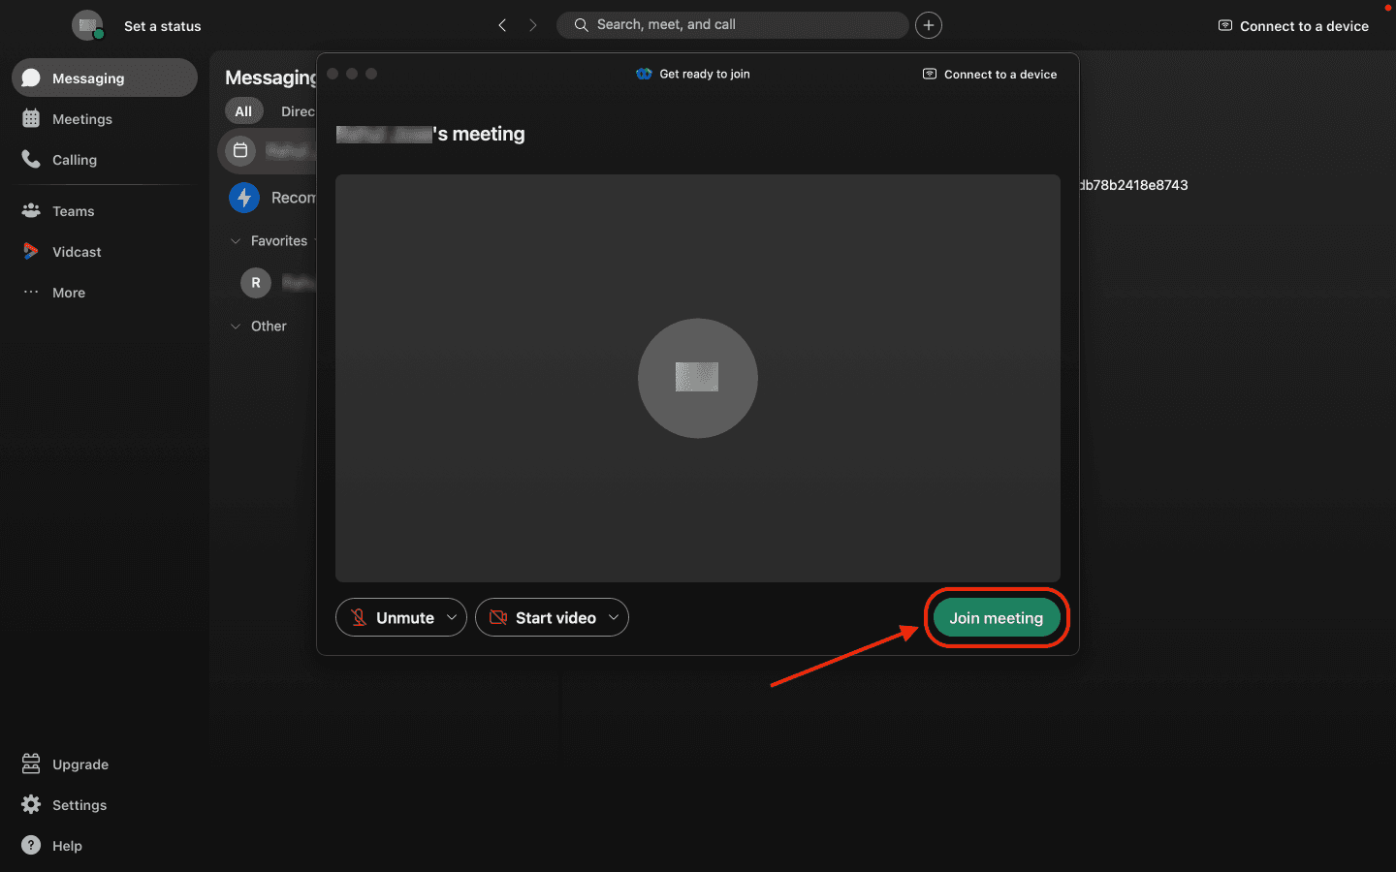Open Calling phone icon

click(31, 160)
